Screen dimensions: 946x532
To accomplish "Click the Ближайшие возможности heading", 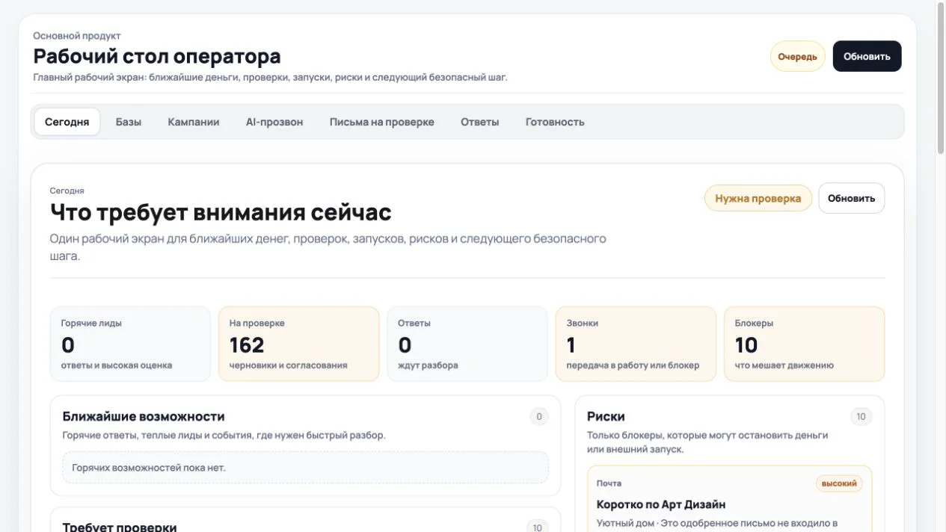I will click(144, 416).
